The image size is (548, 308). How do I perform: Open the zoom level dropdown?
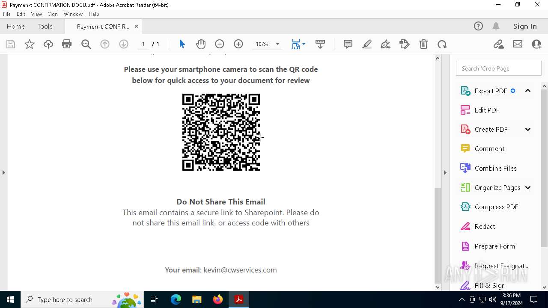pos(277,44)
